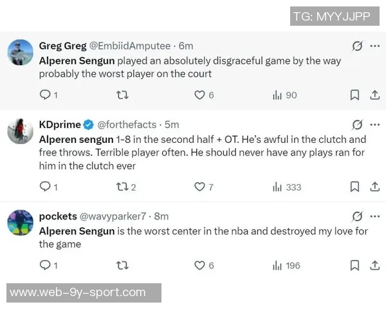Bookmark Greg Greg's tweet
386x309 pixels.
(x=354, y=95)
